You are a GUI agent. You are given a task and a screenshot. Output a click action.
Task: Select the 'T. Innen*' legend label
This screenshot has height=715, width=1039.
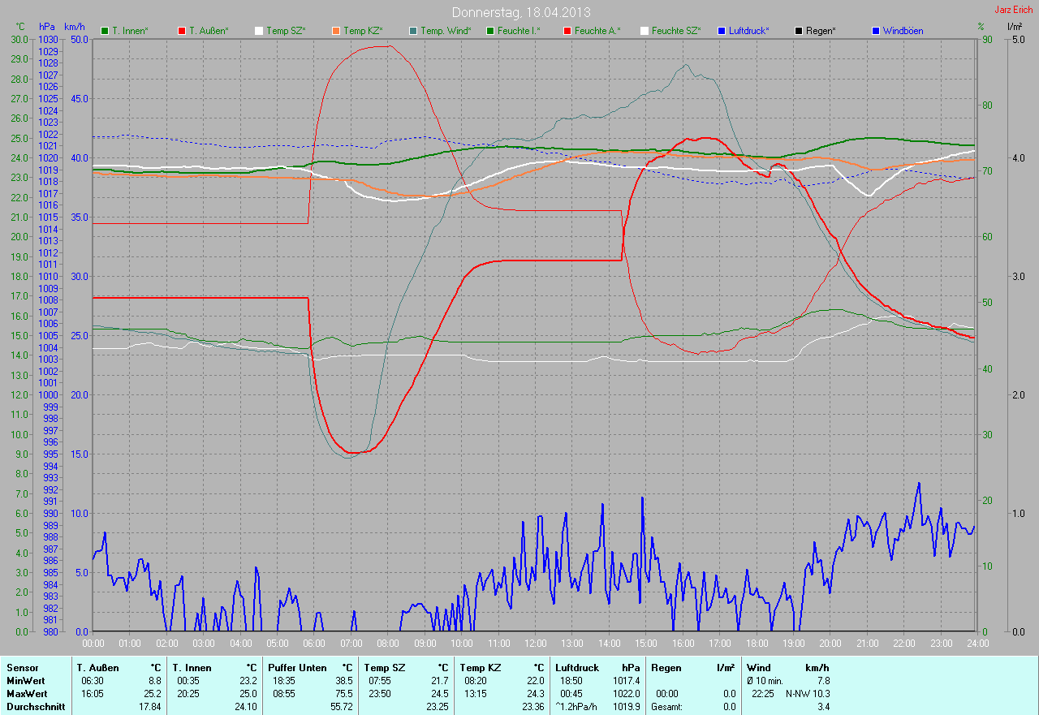tap(130, 31)
